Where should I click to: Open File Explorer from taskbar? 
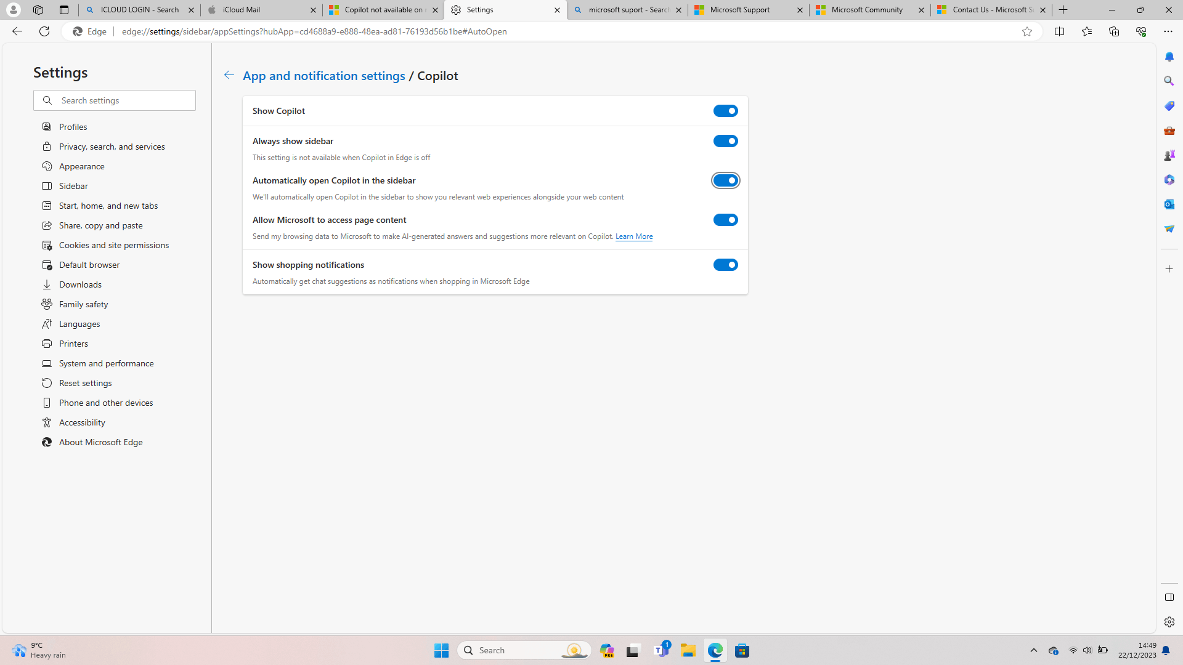click(688, 650)
